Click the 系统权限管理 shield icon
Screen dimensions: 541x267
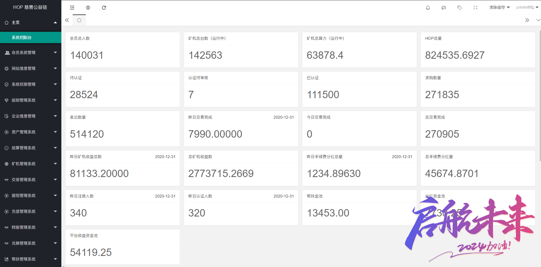pos(7,84)
